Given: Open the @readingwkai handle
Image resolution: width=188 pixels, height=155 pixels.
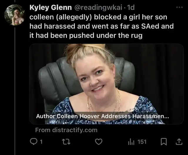Looking at the screenshot, I should coord(98,8).
